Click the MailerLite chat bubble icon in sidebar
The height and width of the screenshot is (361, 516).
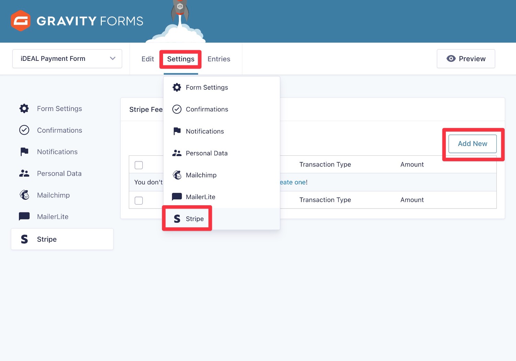point(24,217)
